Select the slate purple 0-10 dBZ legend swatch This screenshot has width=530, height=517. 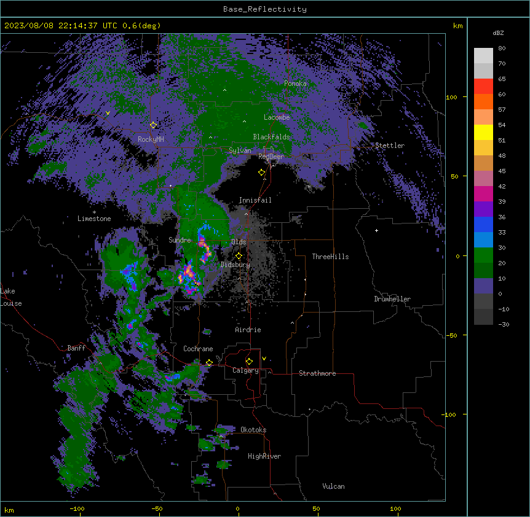point(483,286)
